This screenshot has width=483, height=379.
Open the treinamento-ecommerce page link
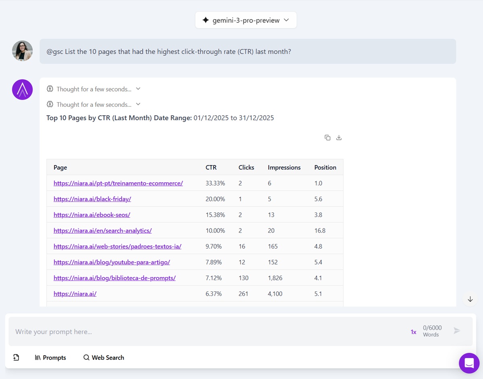[x=118, y=183]
